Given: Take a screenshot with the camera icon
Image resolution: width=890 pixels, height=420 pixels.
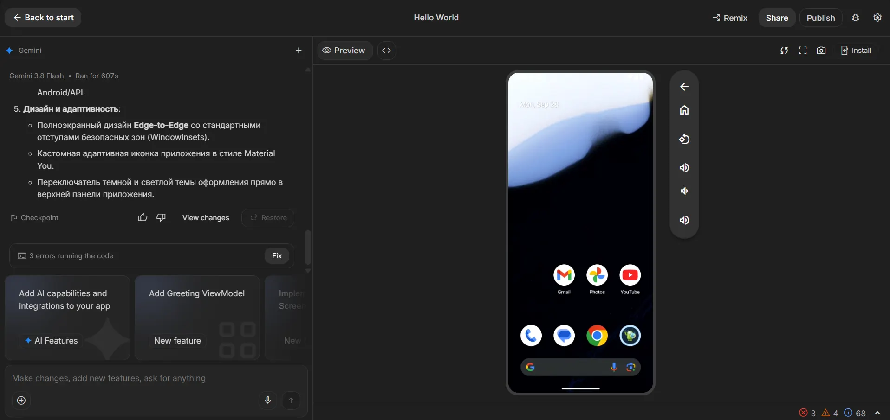Looking at the screenshot, I should 821,51.
